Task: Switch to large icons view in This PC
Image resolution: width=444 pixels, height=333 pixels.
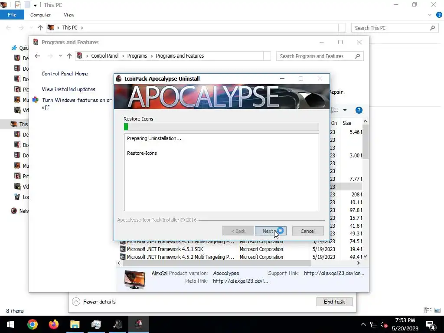Action: tap(437, 310)
